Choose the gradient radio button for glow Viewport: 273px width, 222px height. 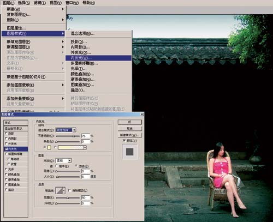tap(55, 147)
